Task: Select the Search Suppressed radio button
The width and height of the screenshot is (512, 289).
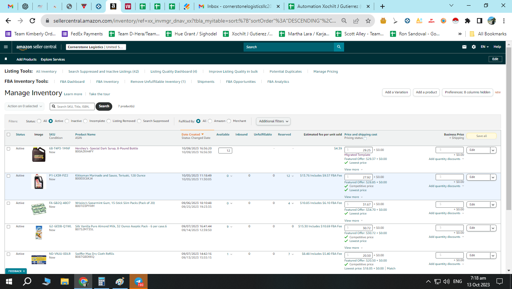Action: (x=139, y=121)
